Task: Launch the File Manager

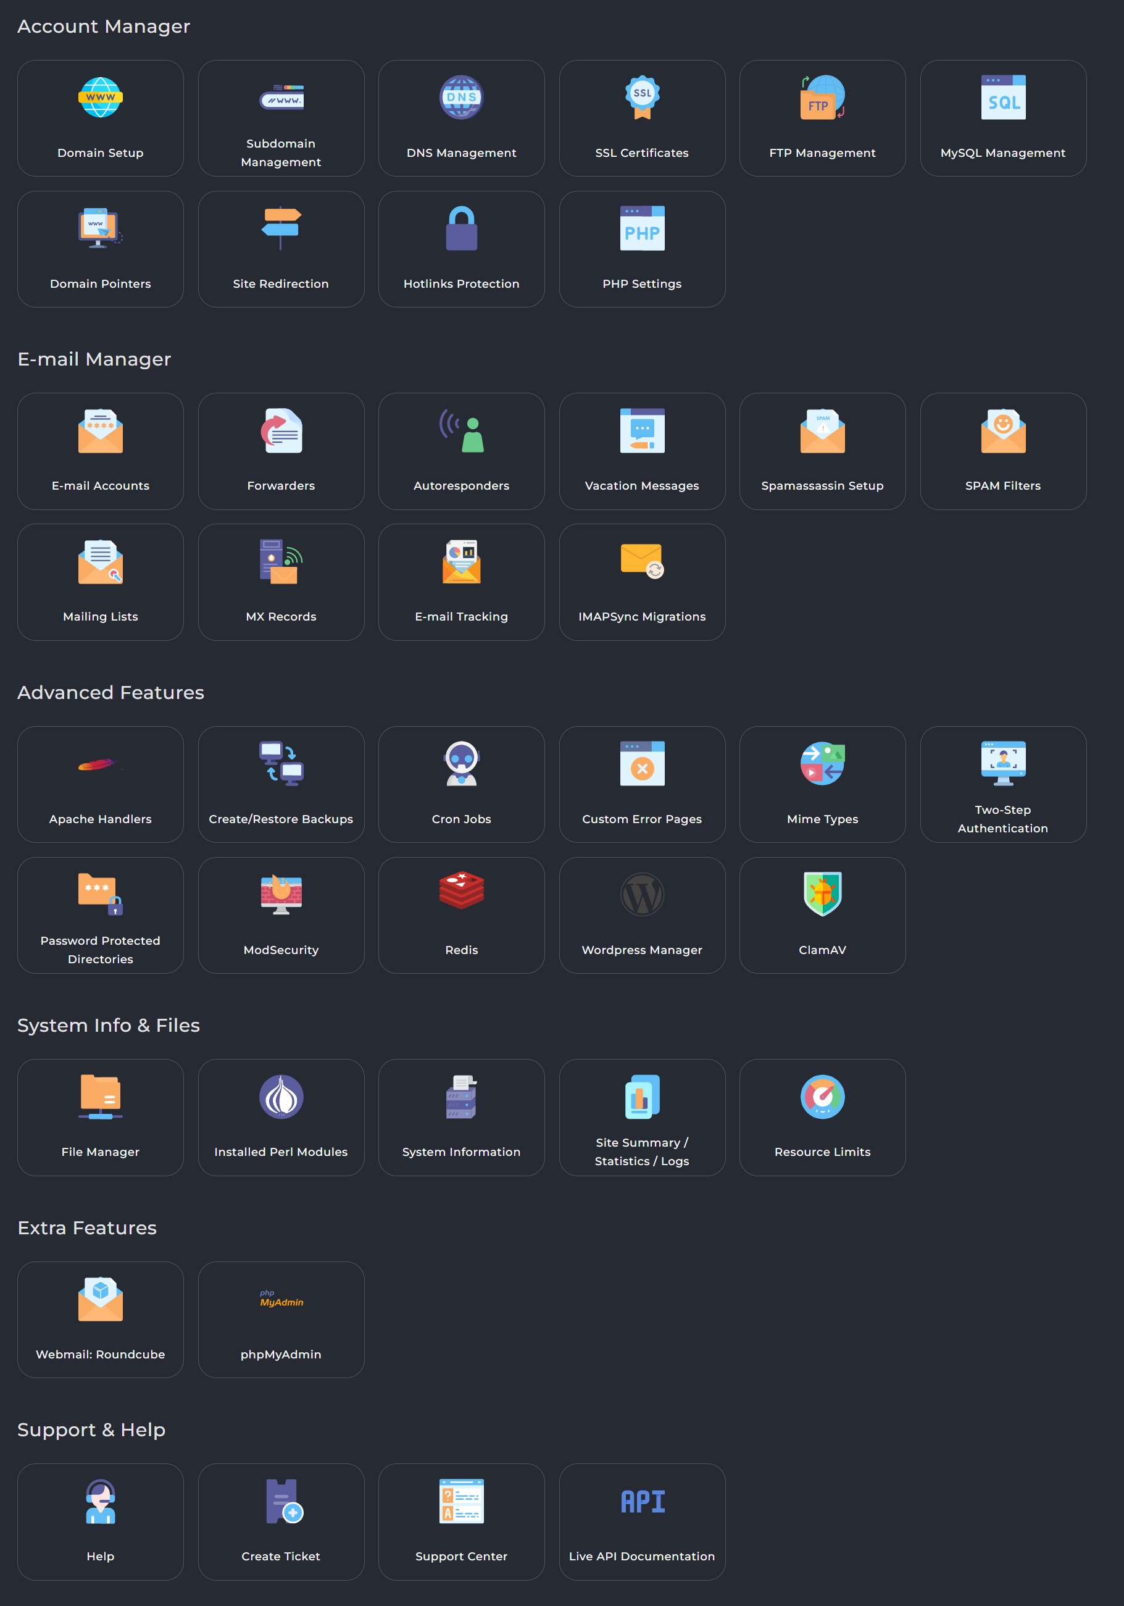Action: tap(100, 1117)
